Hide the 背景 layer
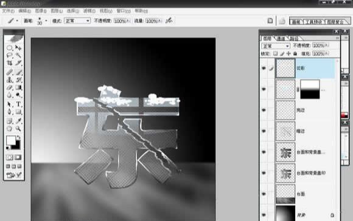This screenshot has height=221, width=353. coord(264,215)
